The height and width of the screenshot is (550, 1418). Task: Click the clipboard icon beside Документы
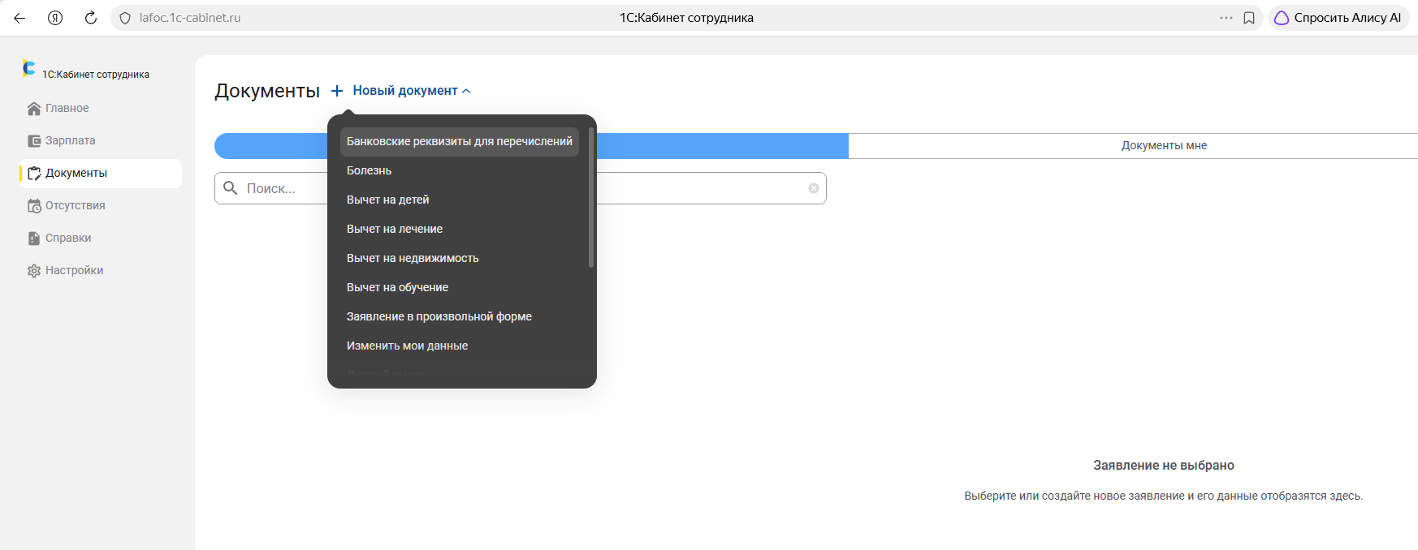pyautogui.click(x=34, y=174)
